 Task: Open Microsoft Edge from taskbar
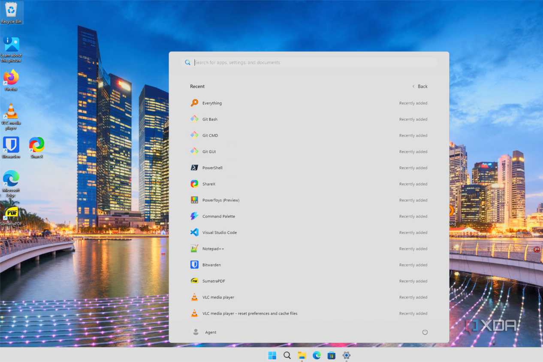point(317,355)
